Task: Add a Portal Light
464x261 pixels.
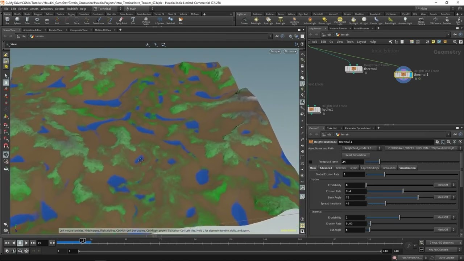Action: tap(390, 21)
